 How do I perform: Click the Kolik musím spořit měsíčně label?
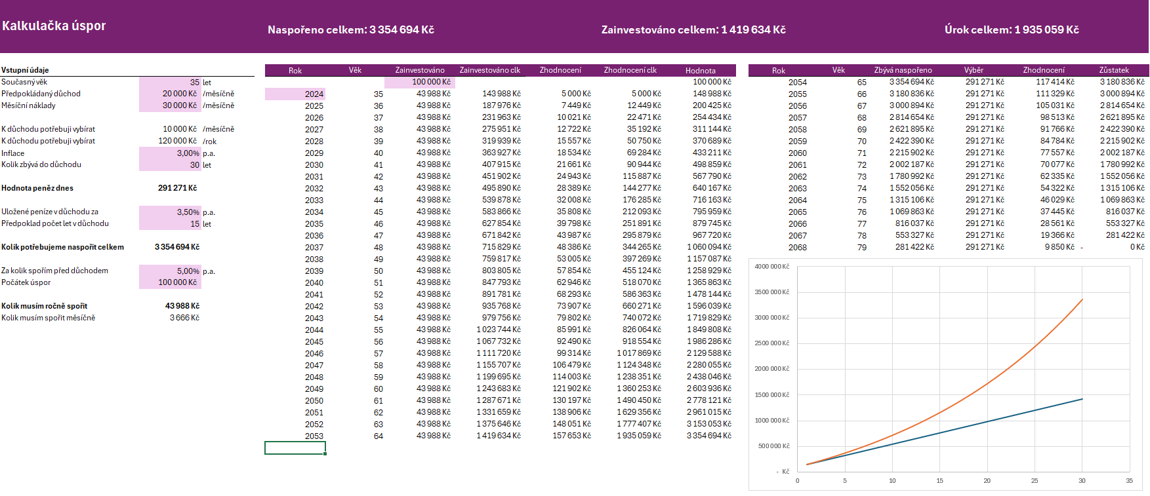tap(48, 318)
